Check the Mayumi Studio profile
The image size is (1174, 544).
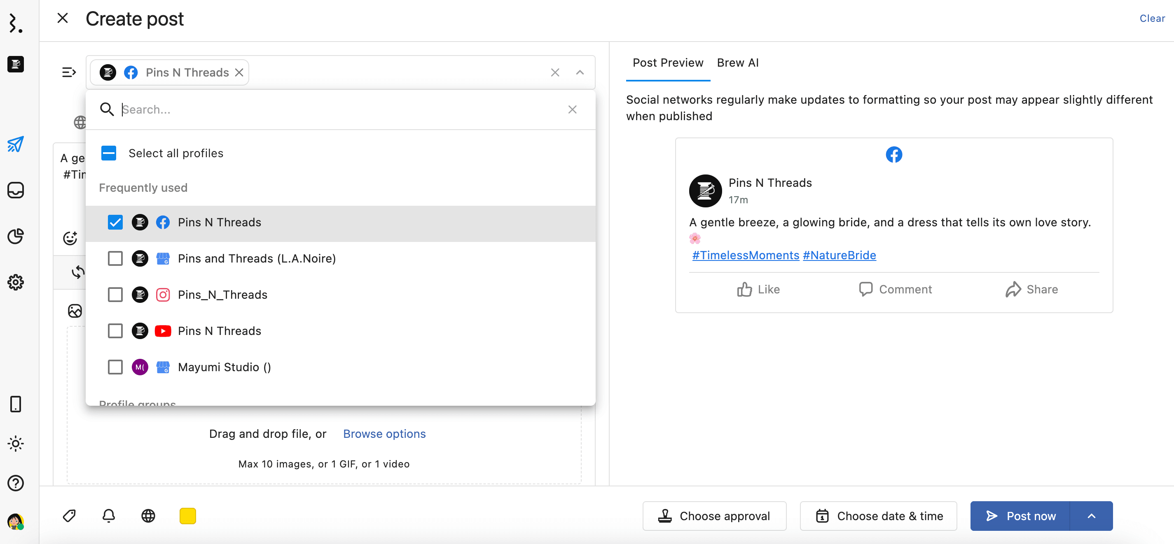point(115,367)
